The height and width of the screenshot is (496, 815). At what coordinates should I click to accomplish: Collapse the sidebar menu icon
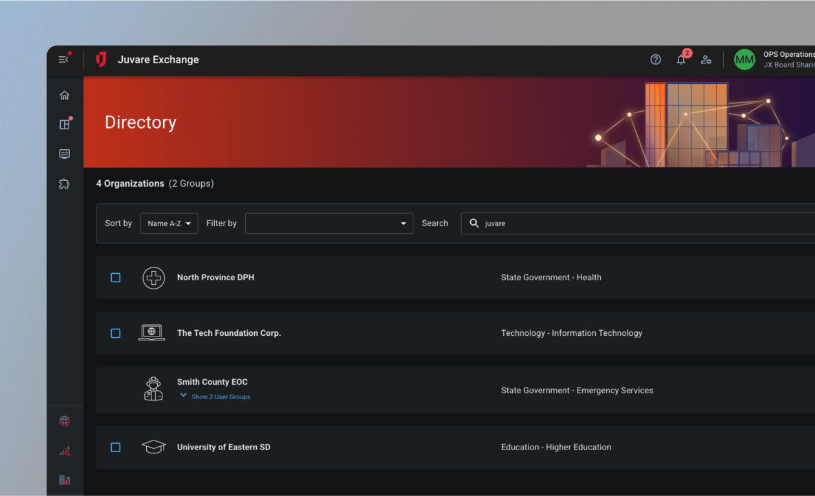63,59
